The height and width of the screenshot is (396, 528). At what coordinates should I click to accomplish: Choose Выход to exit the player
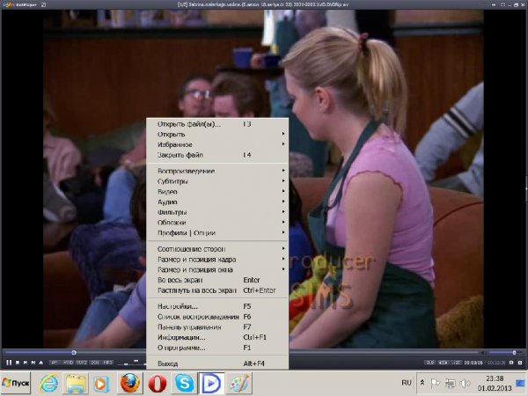[x=217, y=363]
